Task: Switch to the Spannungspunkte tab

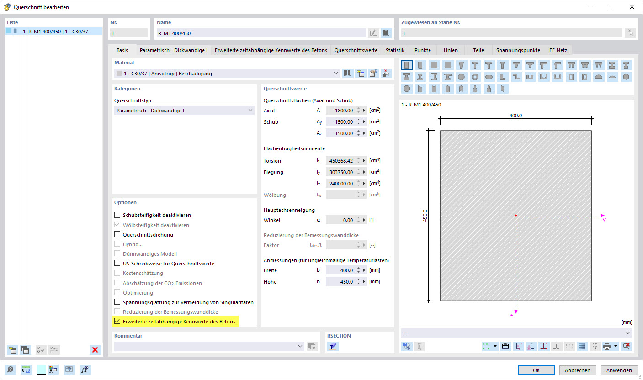Action: click(518, 50)
